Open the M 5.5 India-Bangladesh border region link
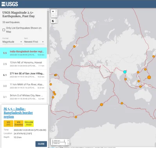The width and height of the screenshot is (156, 148). (18, 113)
